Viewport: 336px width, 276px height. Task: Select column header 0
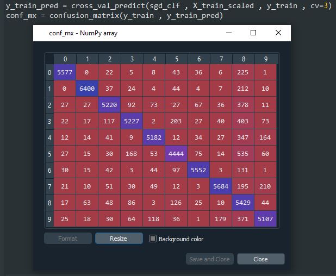[65, 59]
